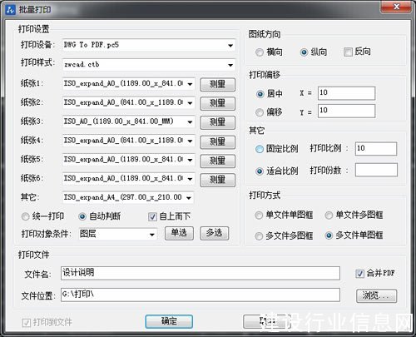This screenshot has height=337, width=416.
Task: Choose the 固定比例 radio button
Action: [260, 149]
